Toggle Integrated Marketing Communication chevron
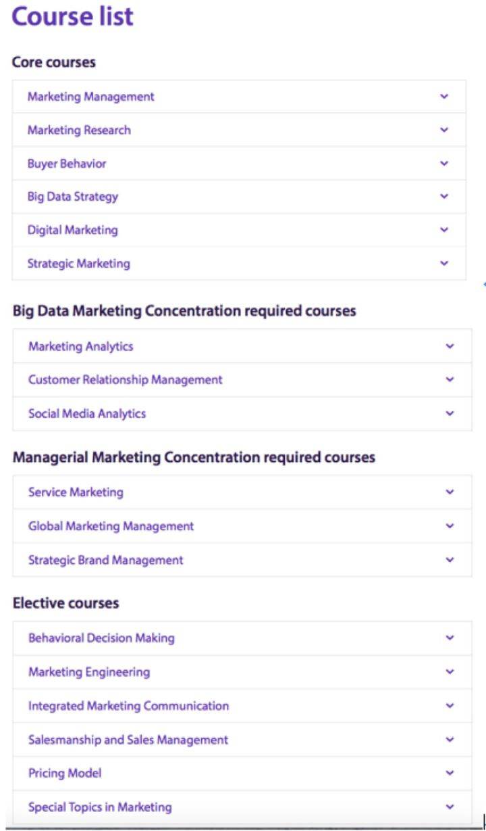This screenshot has width=486, height=831. [x=450, y=705]
